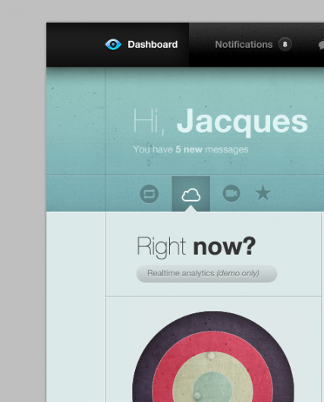Click the small pin on beige ring
The width and height of the screenshot is (324, 402).
coord(211,355)
